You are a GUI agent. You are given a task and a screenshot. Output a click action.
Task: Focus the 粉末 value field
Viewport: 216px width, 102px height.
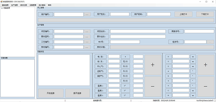114,61
